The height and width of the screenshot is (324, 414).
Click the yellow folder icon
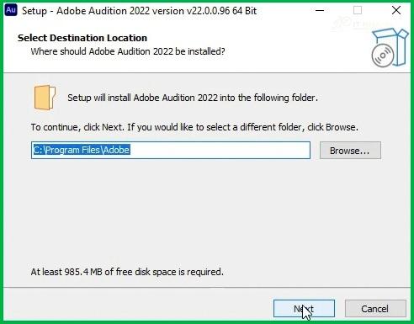tap(45, 98)
